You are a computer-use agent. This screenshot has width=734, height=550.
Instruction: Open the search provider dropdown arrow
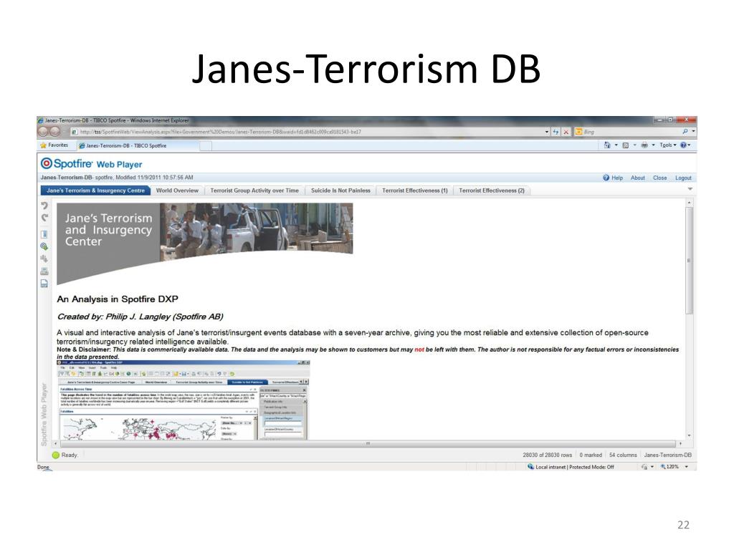[x=693, y=132]
